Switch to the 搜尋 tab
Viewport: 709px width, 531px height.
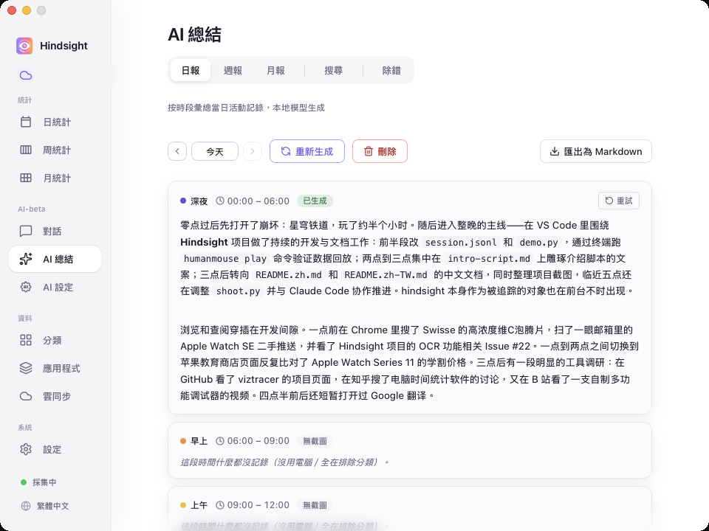point(333,71)
